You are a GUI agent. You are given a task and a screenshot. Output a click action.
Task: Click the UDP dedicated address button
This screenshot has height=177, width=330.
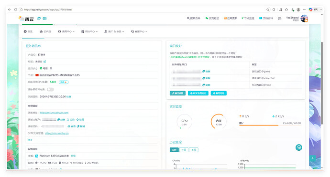point(198,93)
